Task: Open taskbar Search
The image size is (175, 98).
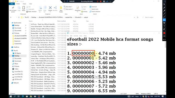Action: pyautogui.click(x=14, y=96)
